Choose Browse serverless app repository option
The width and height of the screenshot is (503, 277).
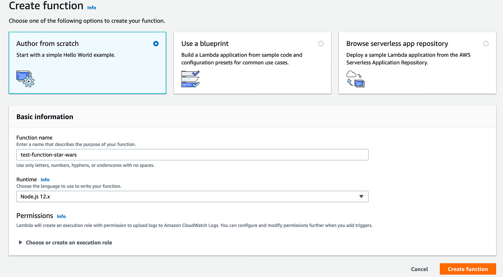point(486,43)
